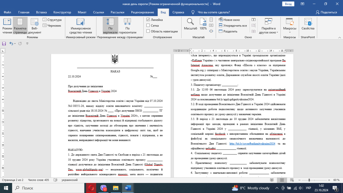Open the bit.ly coverfbdignityukraine2024 hyperlink

click(x=252, y=143)
